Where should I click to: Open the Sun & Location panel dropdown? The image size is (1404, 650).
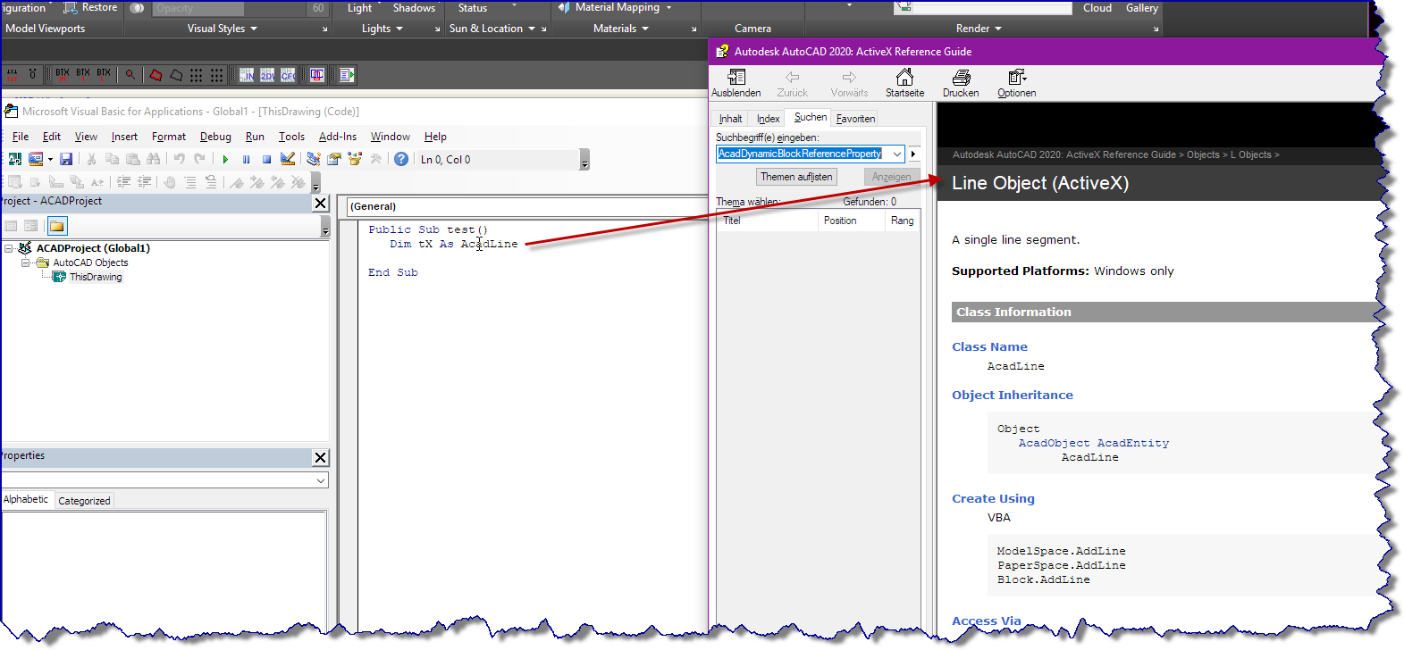tap(532, 29)
